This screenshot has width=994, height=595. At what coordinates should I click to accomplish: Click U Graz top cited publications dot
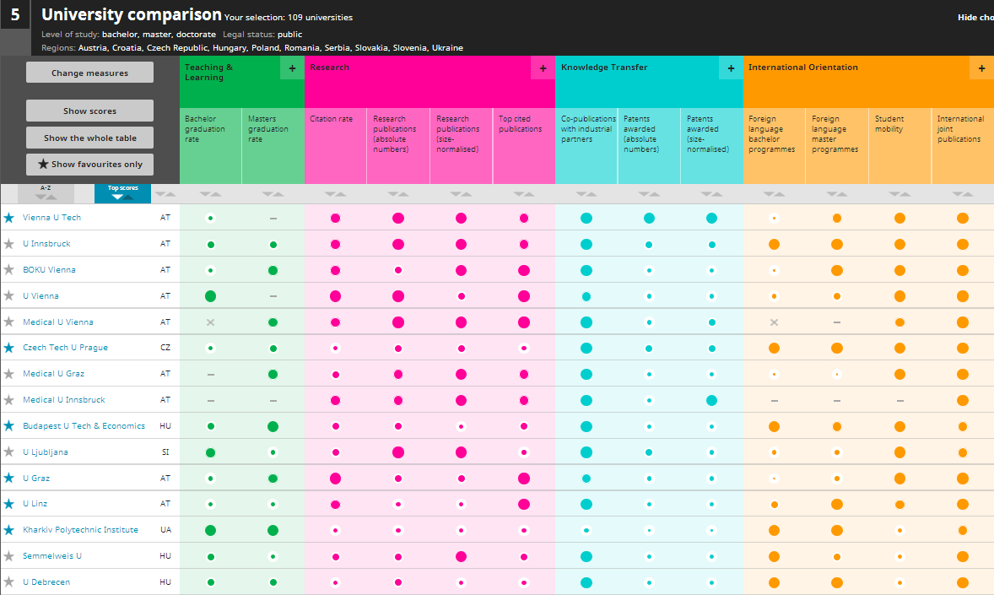pos(524,479)
